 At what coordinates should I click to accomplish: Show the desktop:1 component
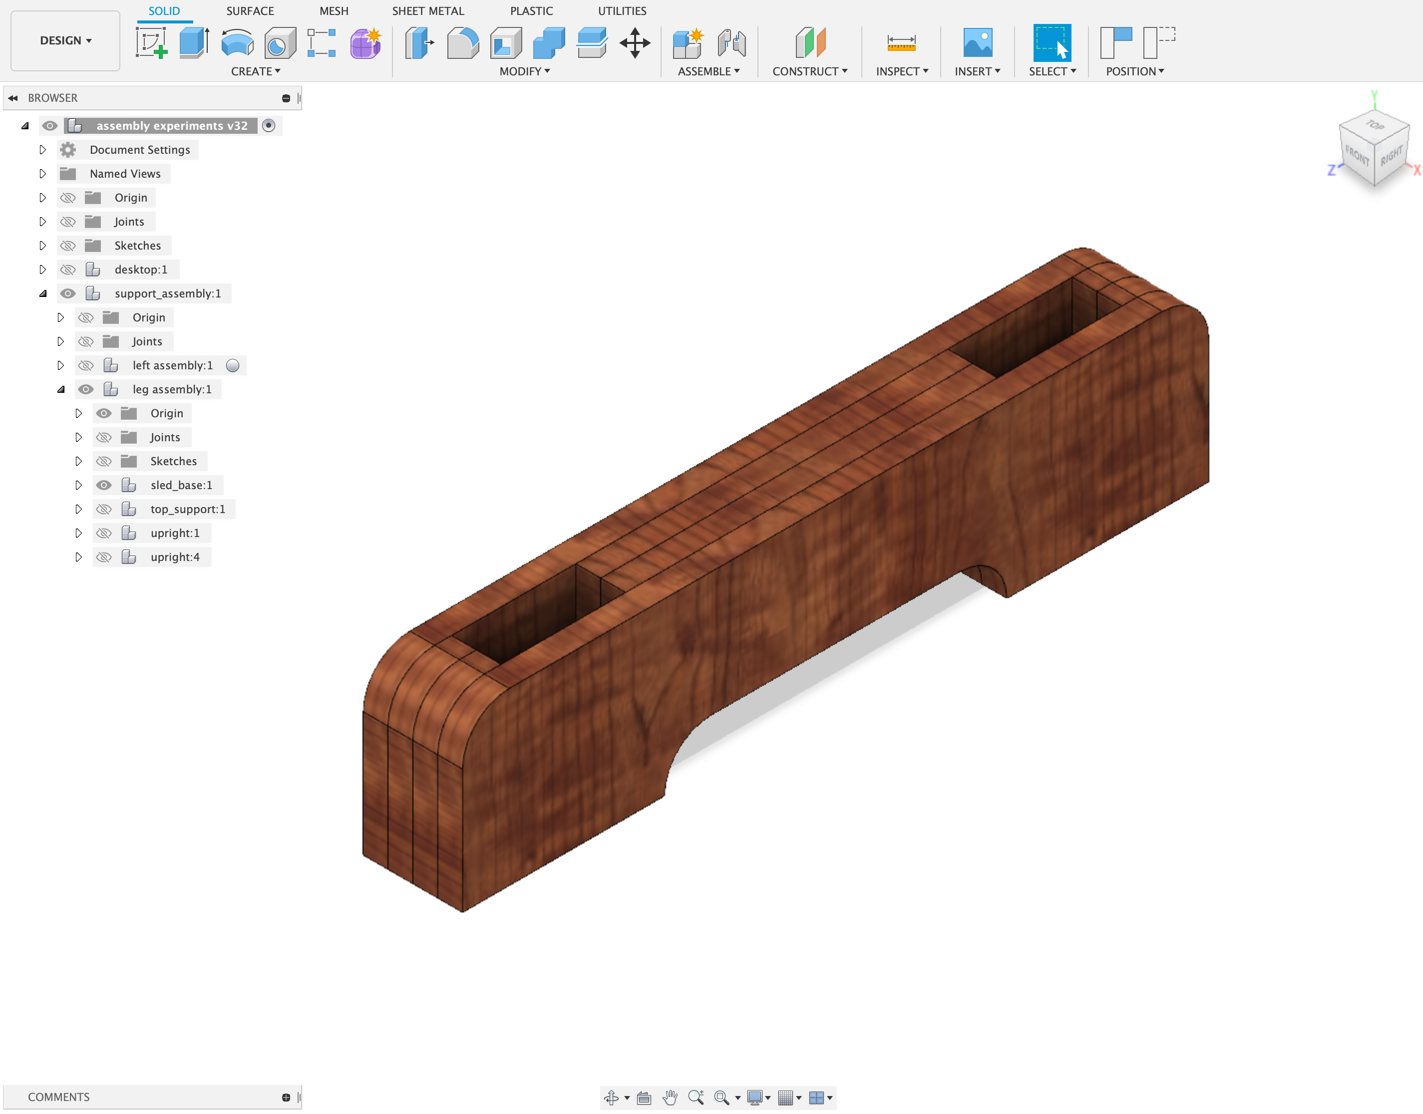pos(68,270)
